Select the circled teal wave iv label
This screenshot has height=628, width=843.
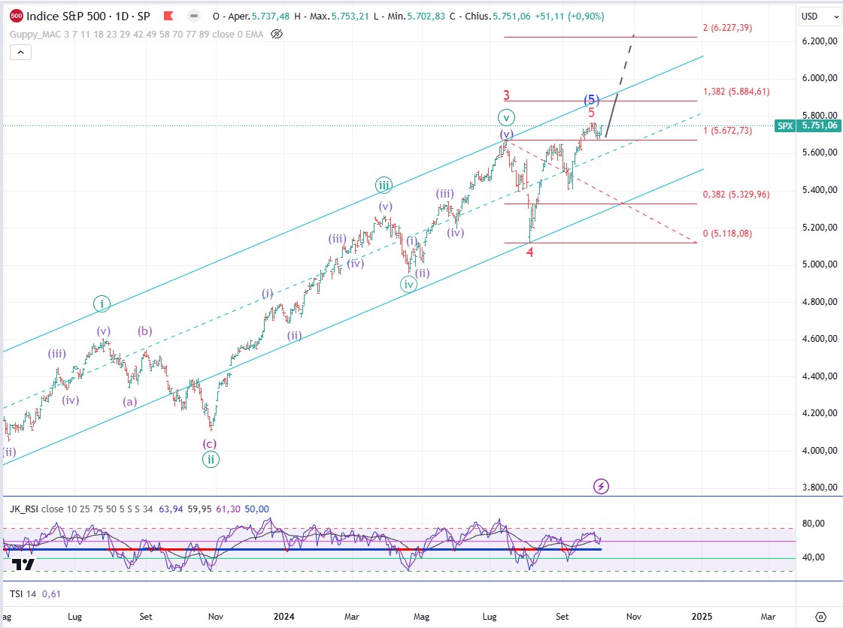(x=408, y=285)
